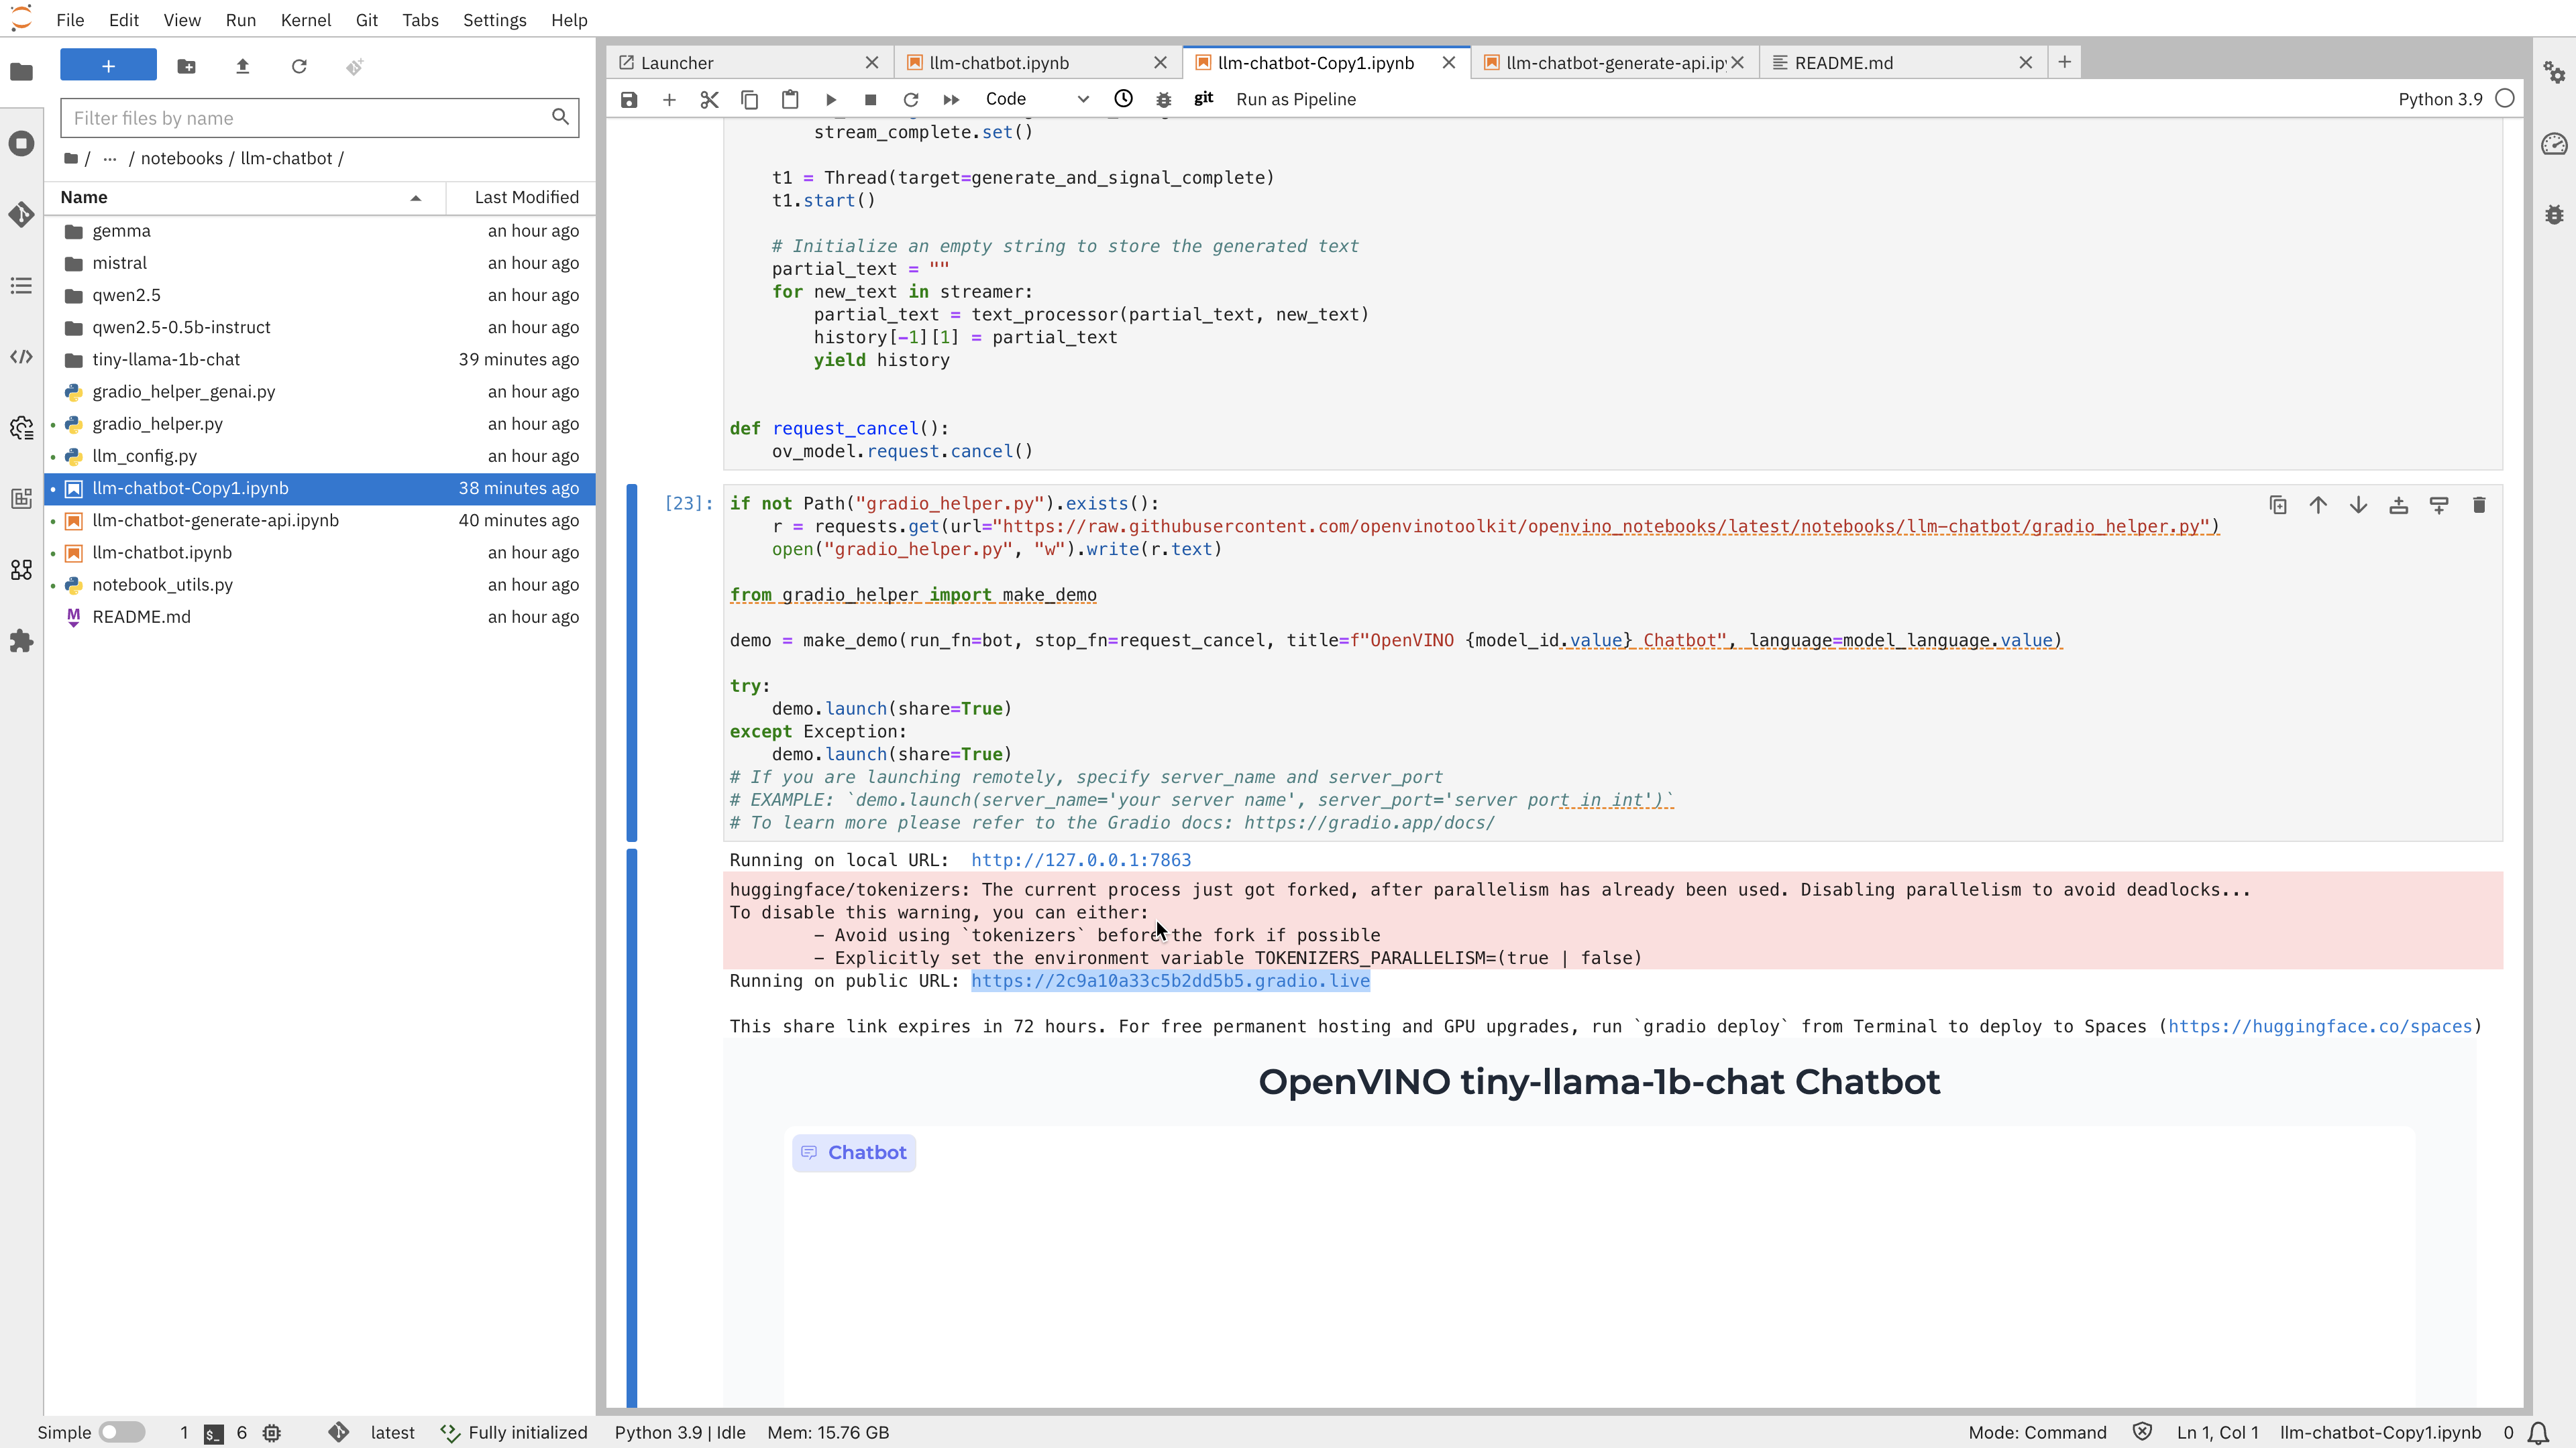Toggle Simple interface mode switch
The width and height of the screenshot is (2576, 1448).
coord(122,1432)
